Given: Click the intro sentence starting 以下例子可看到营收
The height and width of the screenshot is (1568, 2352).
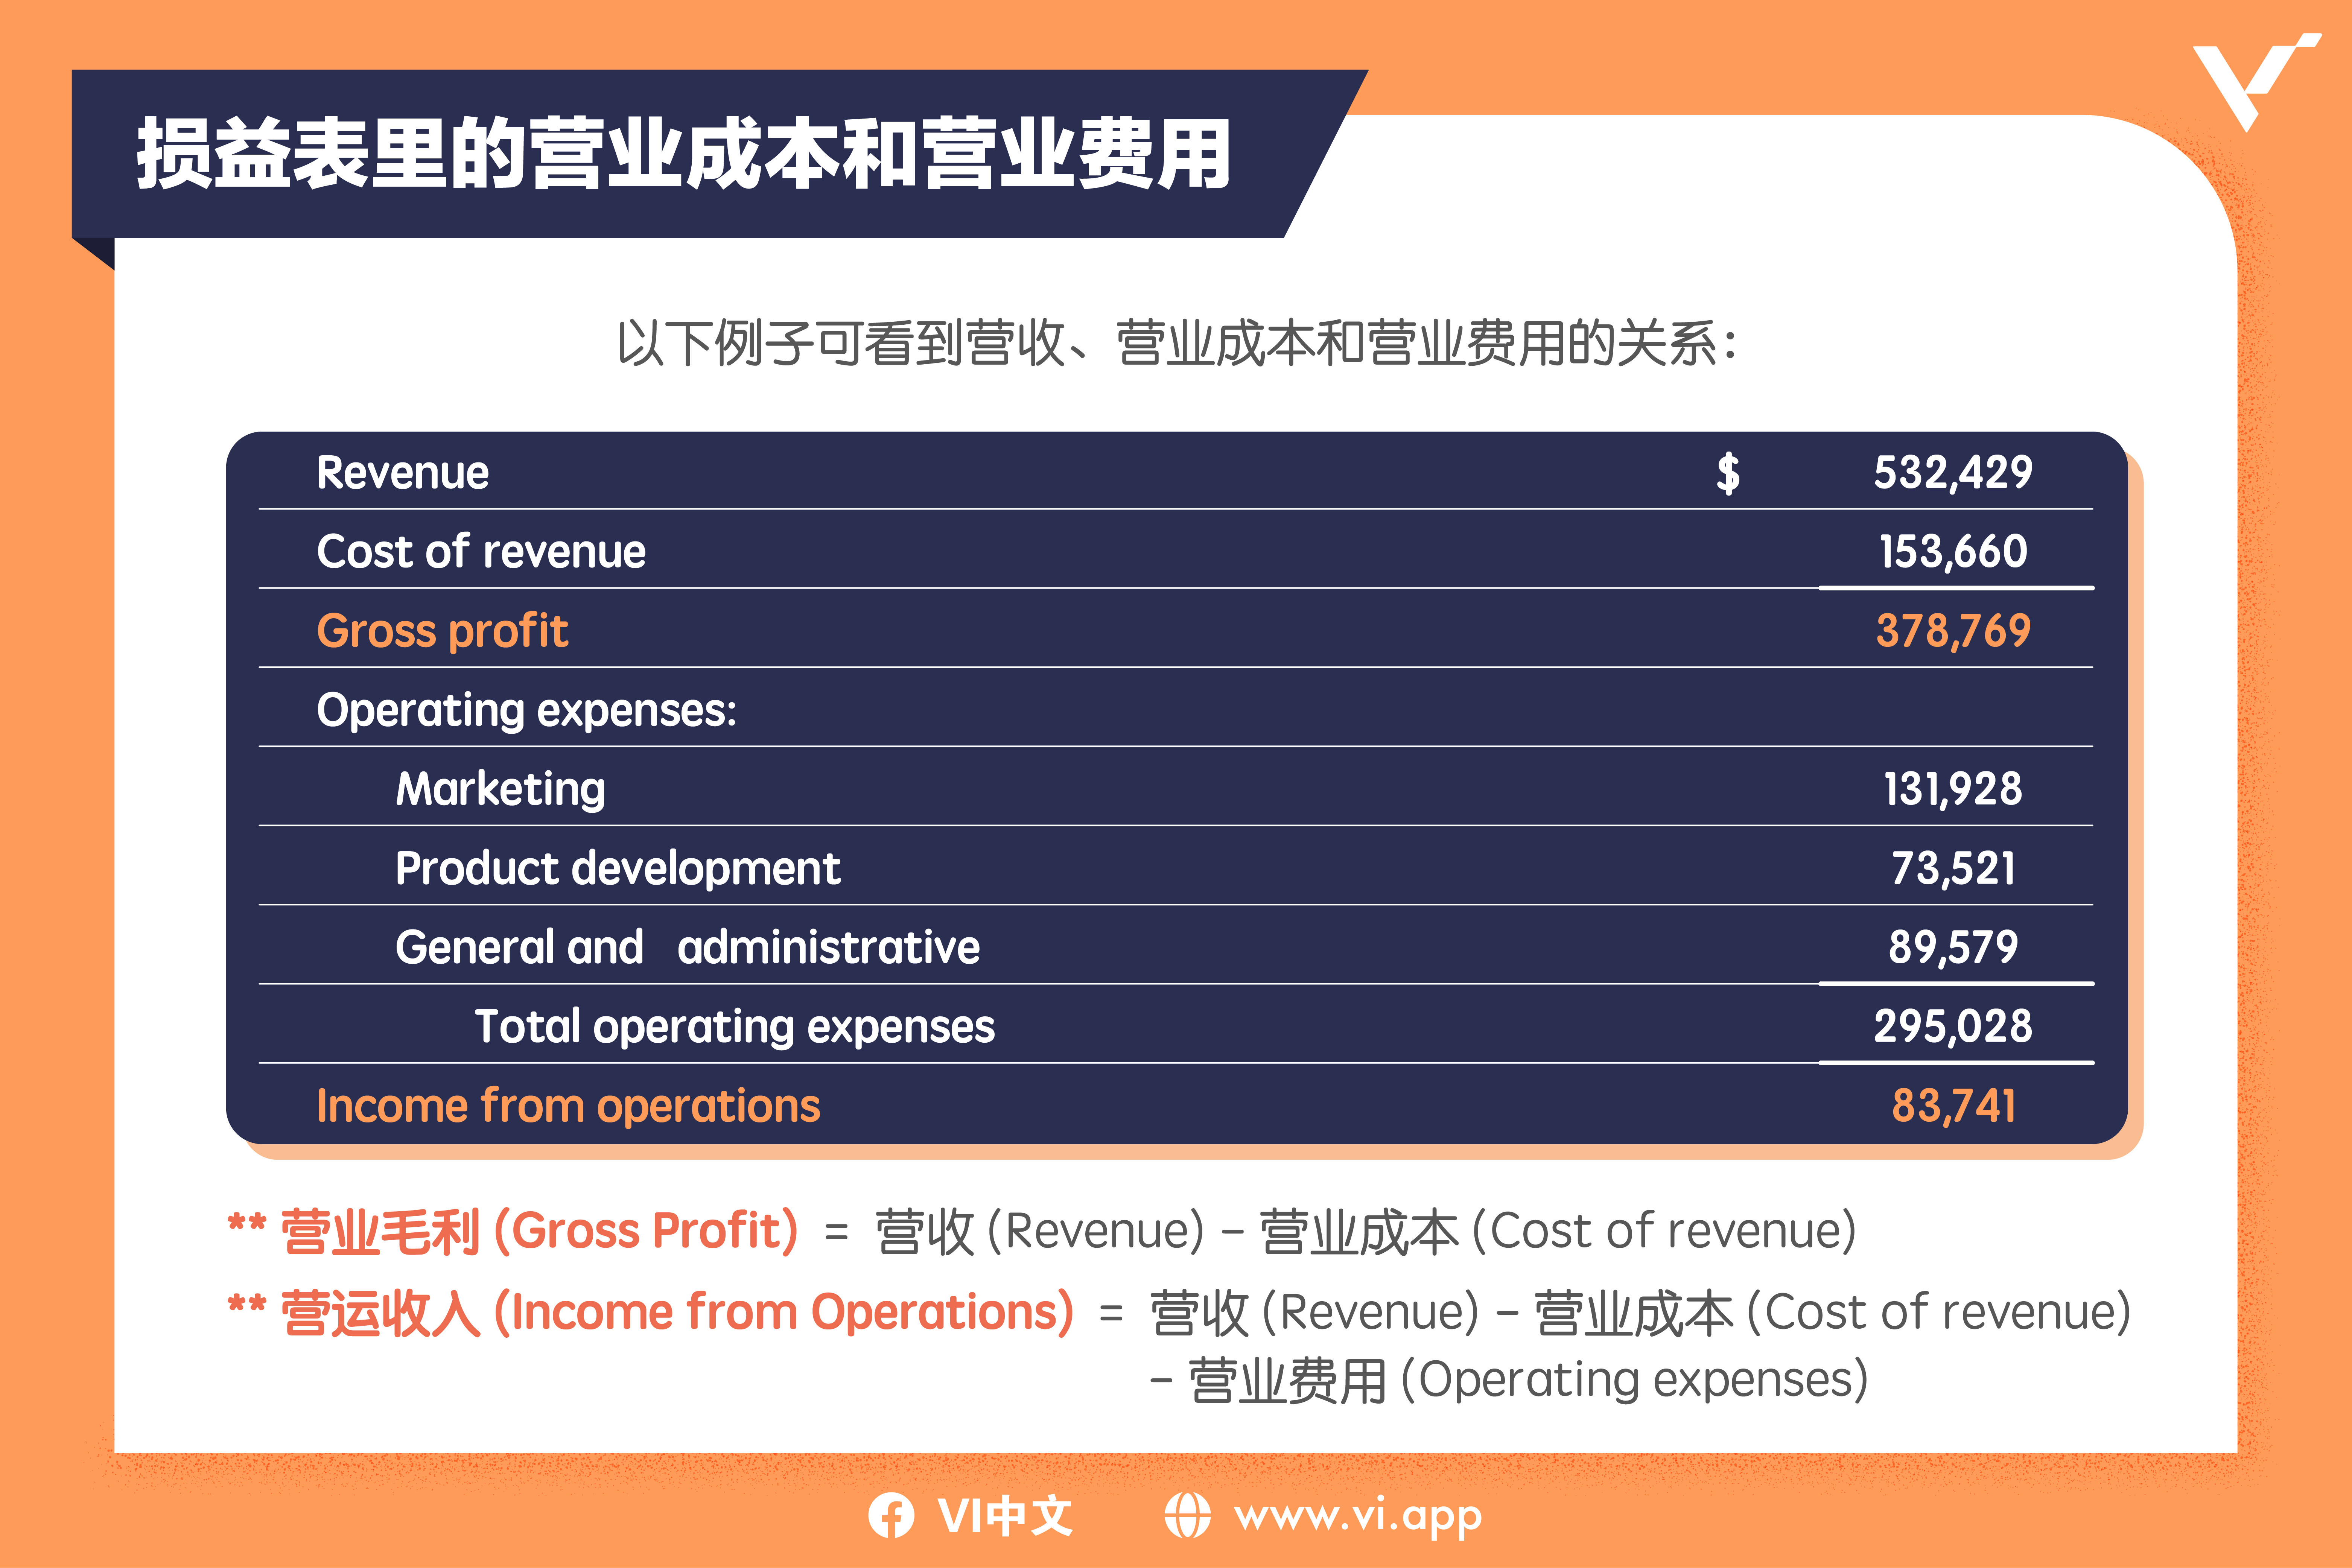Looking at the screenshot, I should (1177, 343).
